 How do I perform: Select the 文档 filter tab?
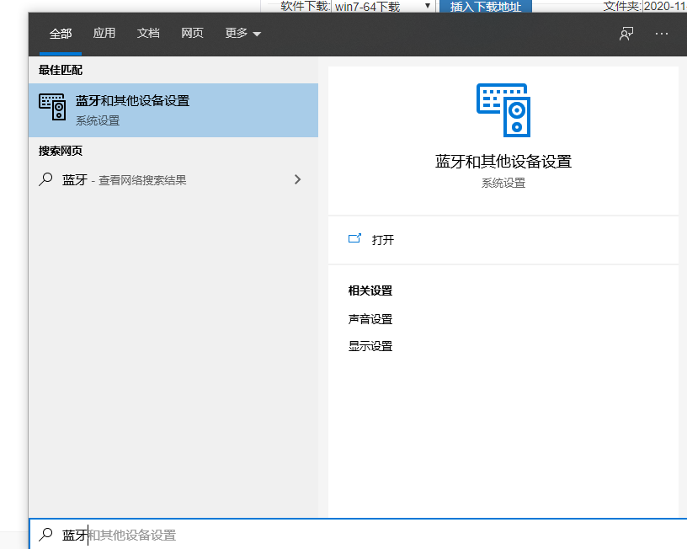coord(148,34)
